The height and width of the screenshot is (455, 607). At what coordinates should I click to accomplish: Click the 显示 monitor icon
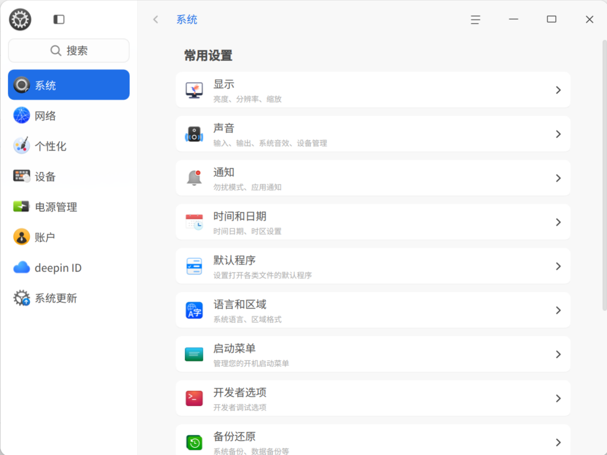(x=194, y=90)
